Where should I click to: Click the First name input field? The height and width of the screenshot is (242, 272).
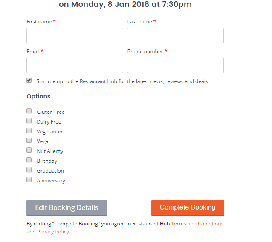pyautogui.click(x=75, y=35)
